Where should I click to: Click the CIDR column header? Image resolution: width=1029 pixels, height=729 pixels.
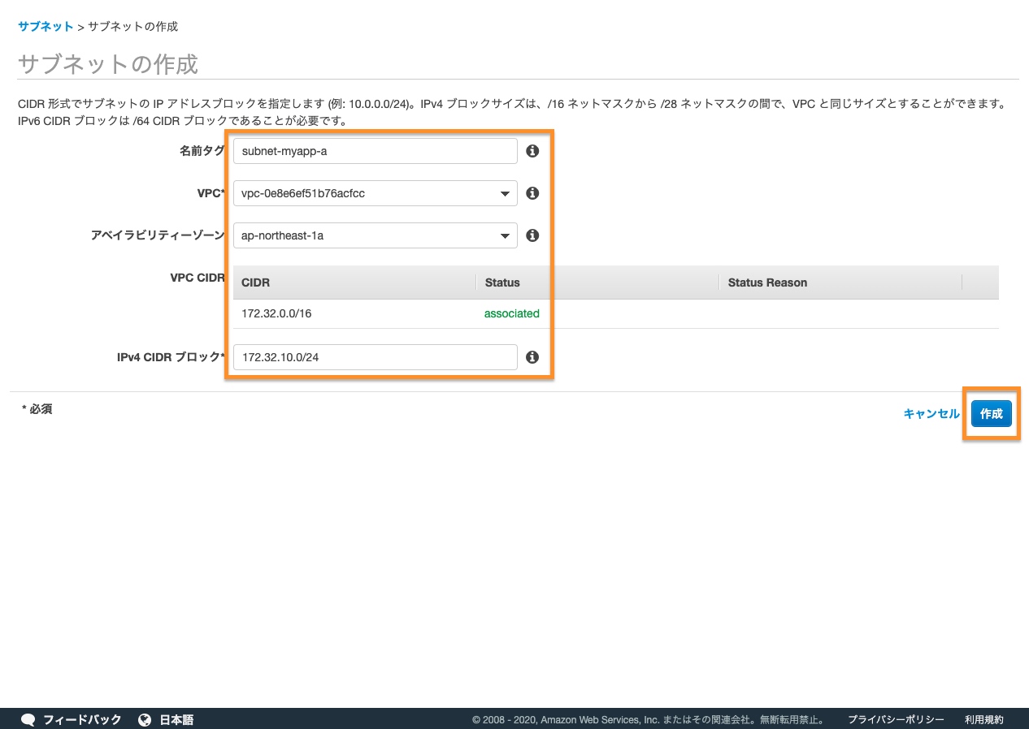[x=256, y=283]
